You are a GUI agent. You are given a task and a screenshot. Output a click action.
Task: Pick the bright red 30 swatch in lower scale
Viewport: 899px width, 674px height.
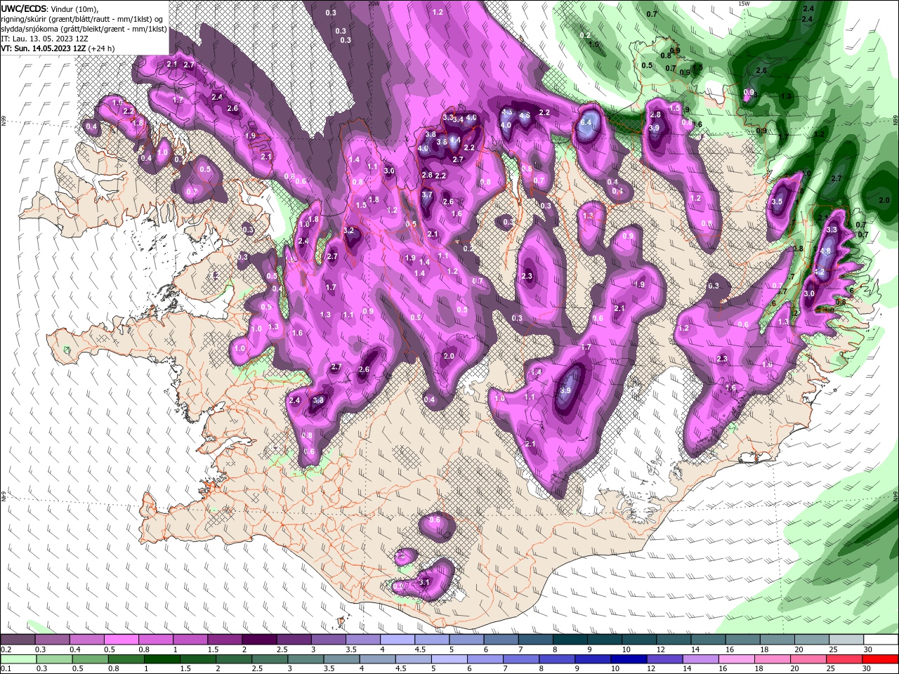coord(881,659)
